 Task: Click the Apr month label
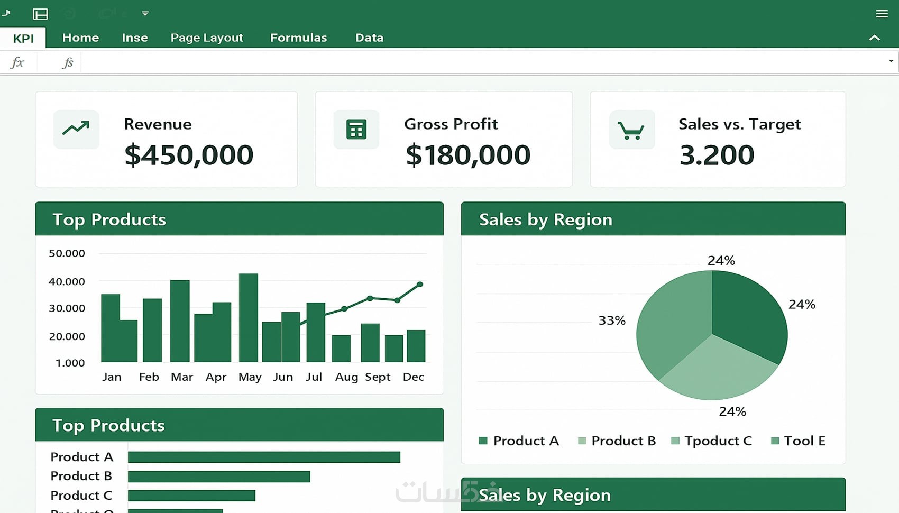(x=216, y=378)
